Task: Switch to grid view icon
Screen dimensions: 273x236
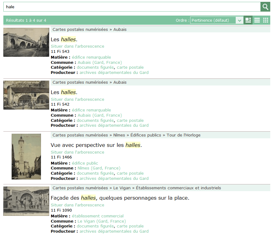Action: pos(265,20)
